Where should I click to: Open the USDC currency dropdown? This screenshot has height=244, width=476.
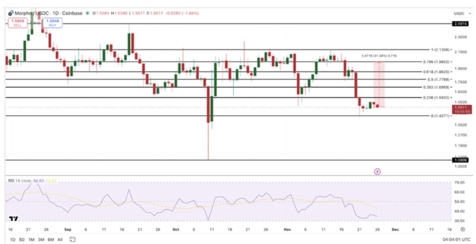pyautogui.click(x=460, y=13)
